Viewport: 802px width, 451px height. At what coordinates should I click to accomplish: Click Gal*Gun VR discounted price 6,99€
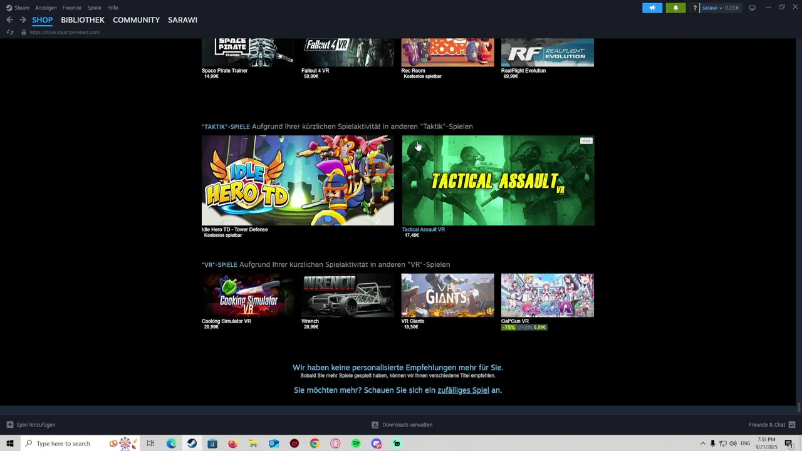539,327
